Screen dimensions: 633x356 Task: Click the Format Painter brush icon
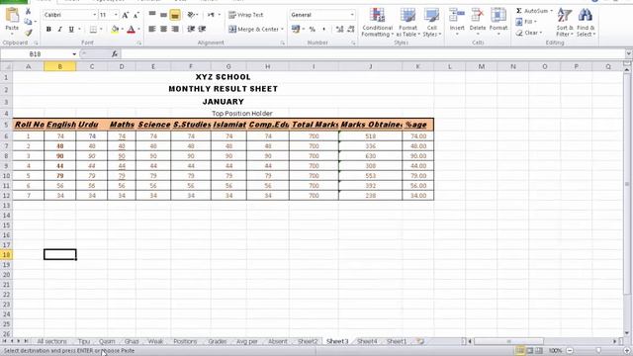coord(28,33)
